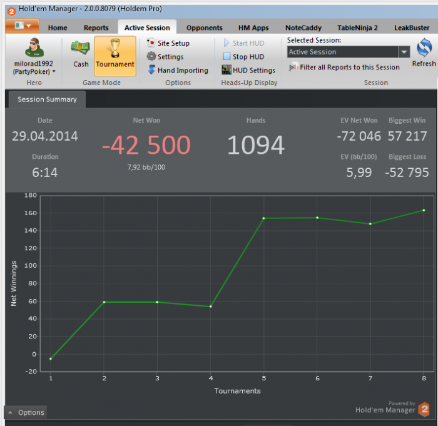The height and width of the screenshot is (426, 438).
Task: Click the Net Won value -42 500
Action: 146,145
